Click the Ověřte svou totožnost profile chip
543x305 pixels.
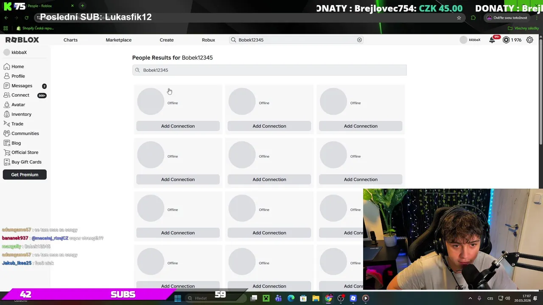[x=507, y=18]
